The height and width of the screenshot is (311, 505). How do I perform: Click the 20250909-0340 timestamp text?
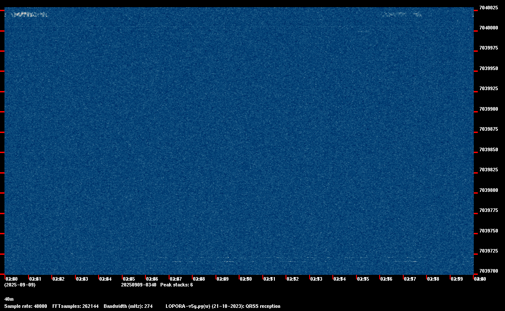pyautogui.click(x=138, y=285)
